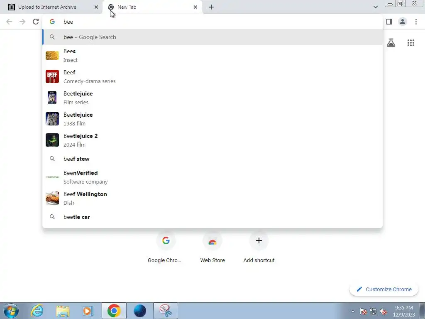Select the beef stew search suggestion

coord(212,159)
